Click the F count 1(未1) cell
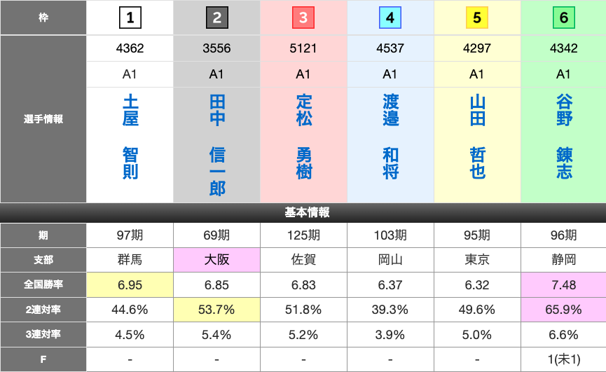 (564, 360)
